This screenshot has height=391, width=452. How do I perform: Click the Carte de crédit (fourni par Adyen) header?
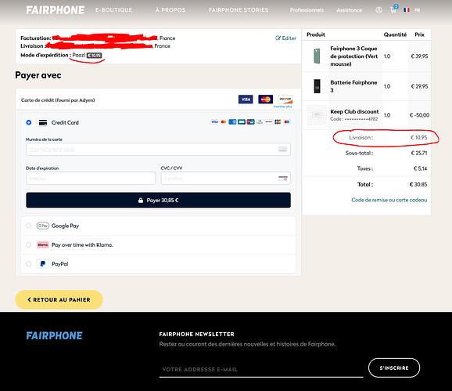coord(58,100)
